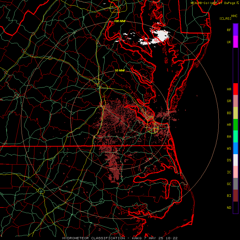The image size is (240, 240).
Task: Select the GC gray legend swatch
Action: 235,184
